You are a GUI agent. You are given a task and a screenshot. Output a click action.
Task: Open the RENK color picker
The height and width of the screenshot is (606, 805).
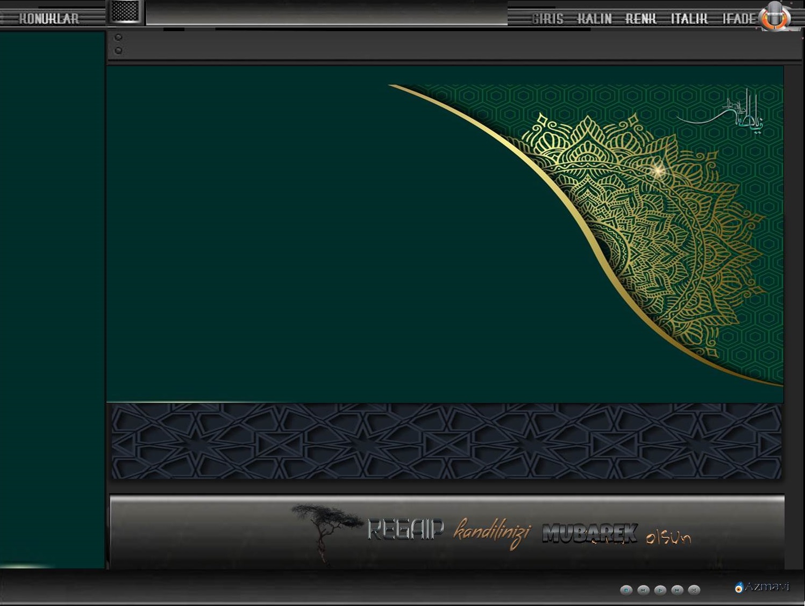(x=640, y=19)
